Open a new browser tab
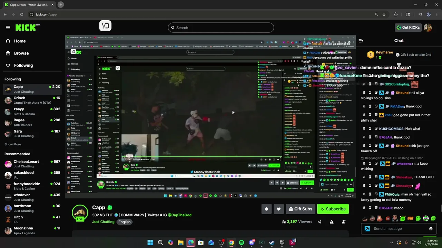This screenshot has height=248, width=442. 60,4
